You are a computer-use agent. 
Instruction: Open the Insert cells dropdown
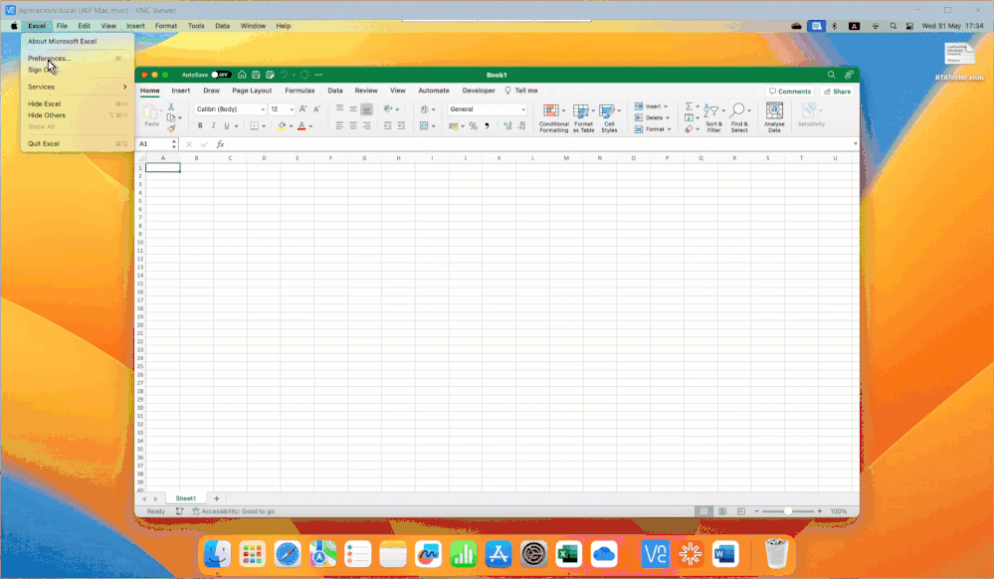point(653,106)
